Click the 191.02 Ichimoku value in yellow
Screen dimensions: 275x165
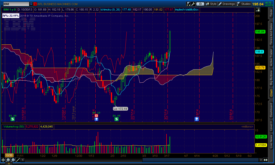[x=158, y=9]
